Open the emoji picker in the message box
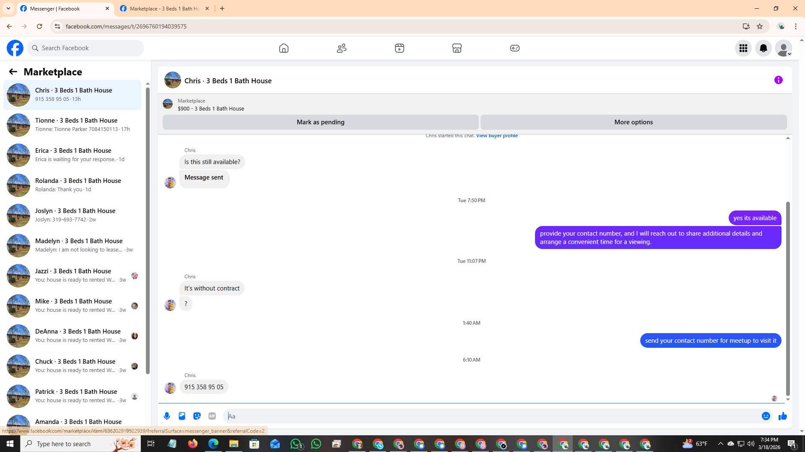The height and width of the screenshot is (452, 805). pyautogui.click(x=766, y=416)
